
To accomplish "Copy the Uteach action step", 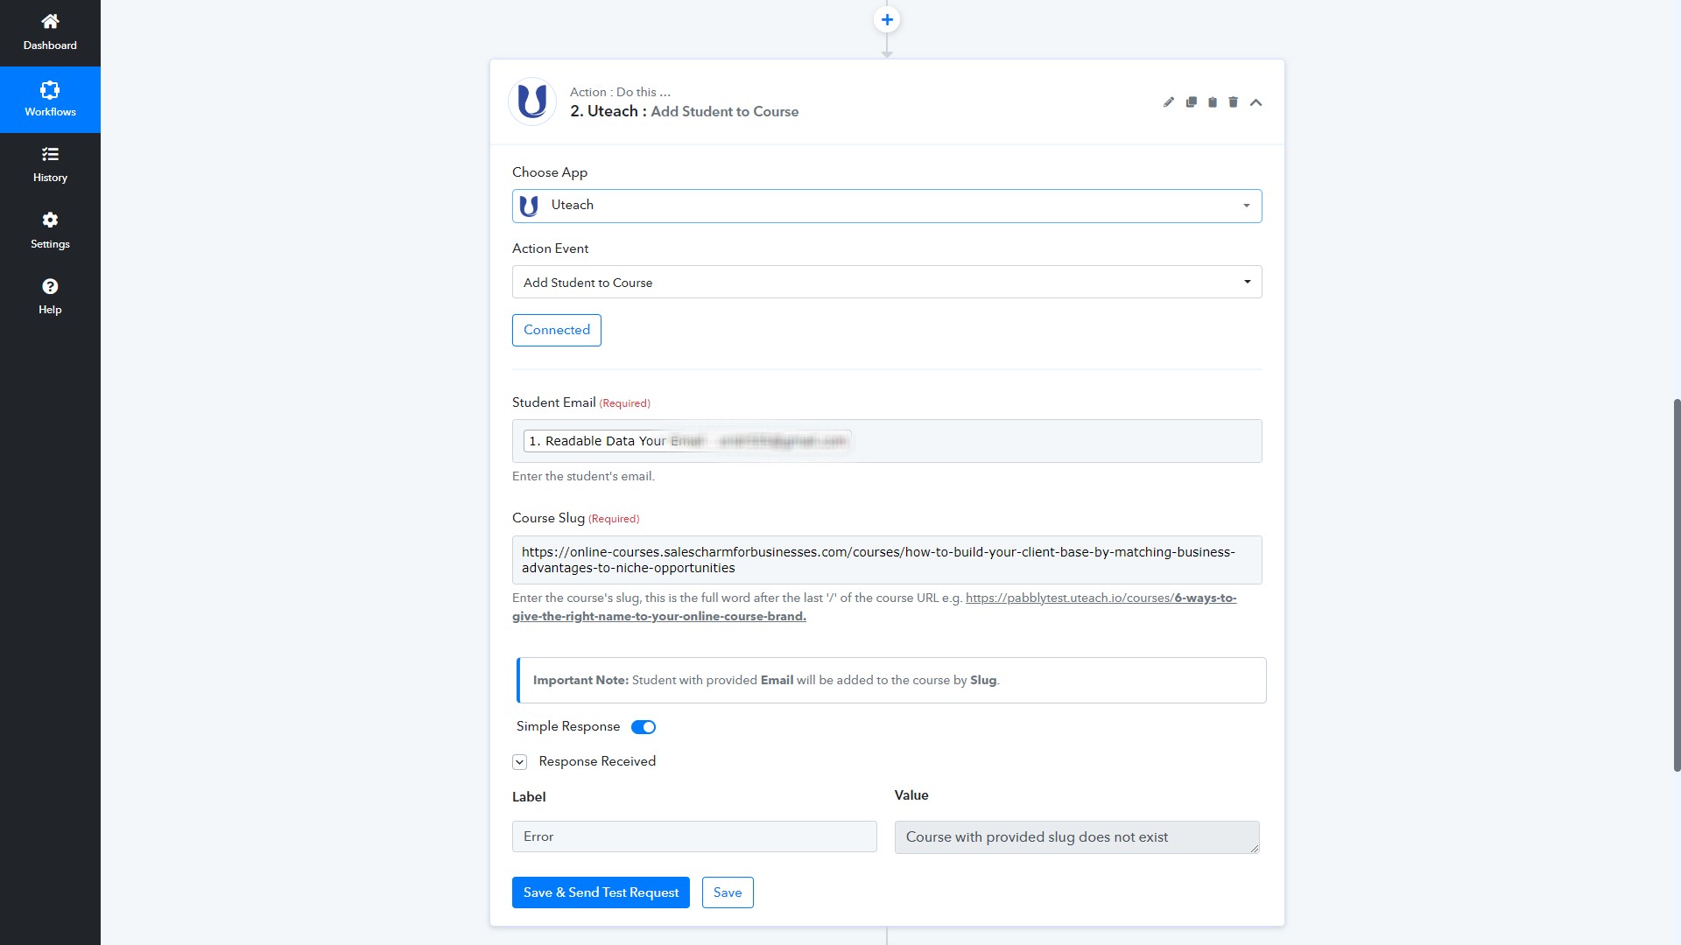I will [x=1191, y=102].
